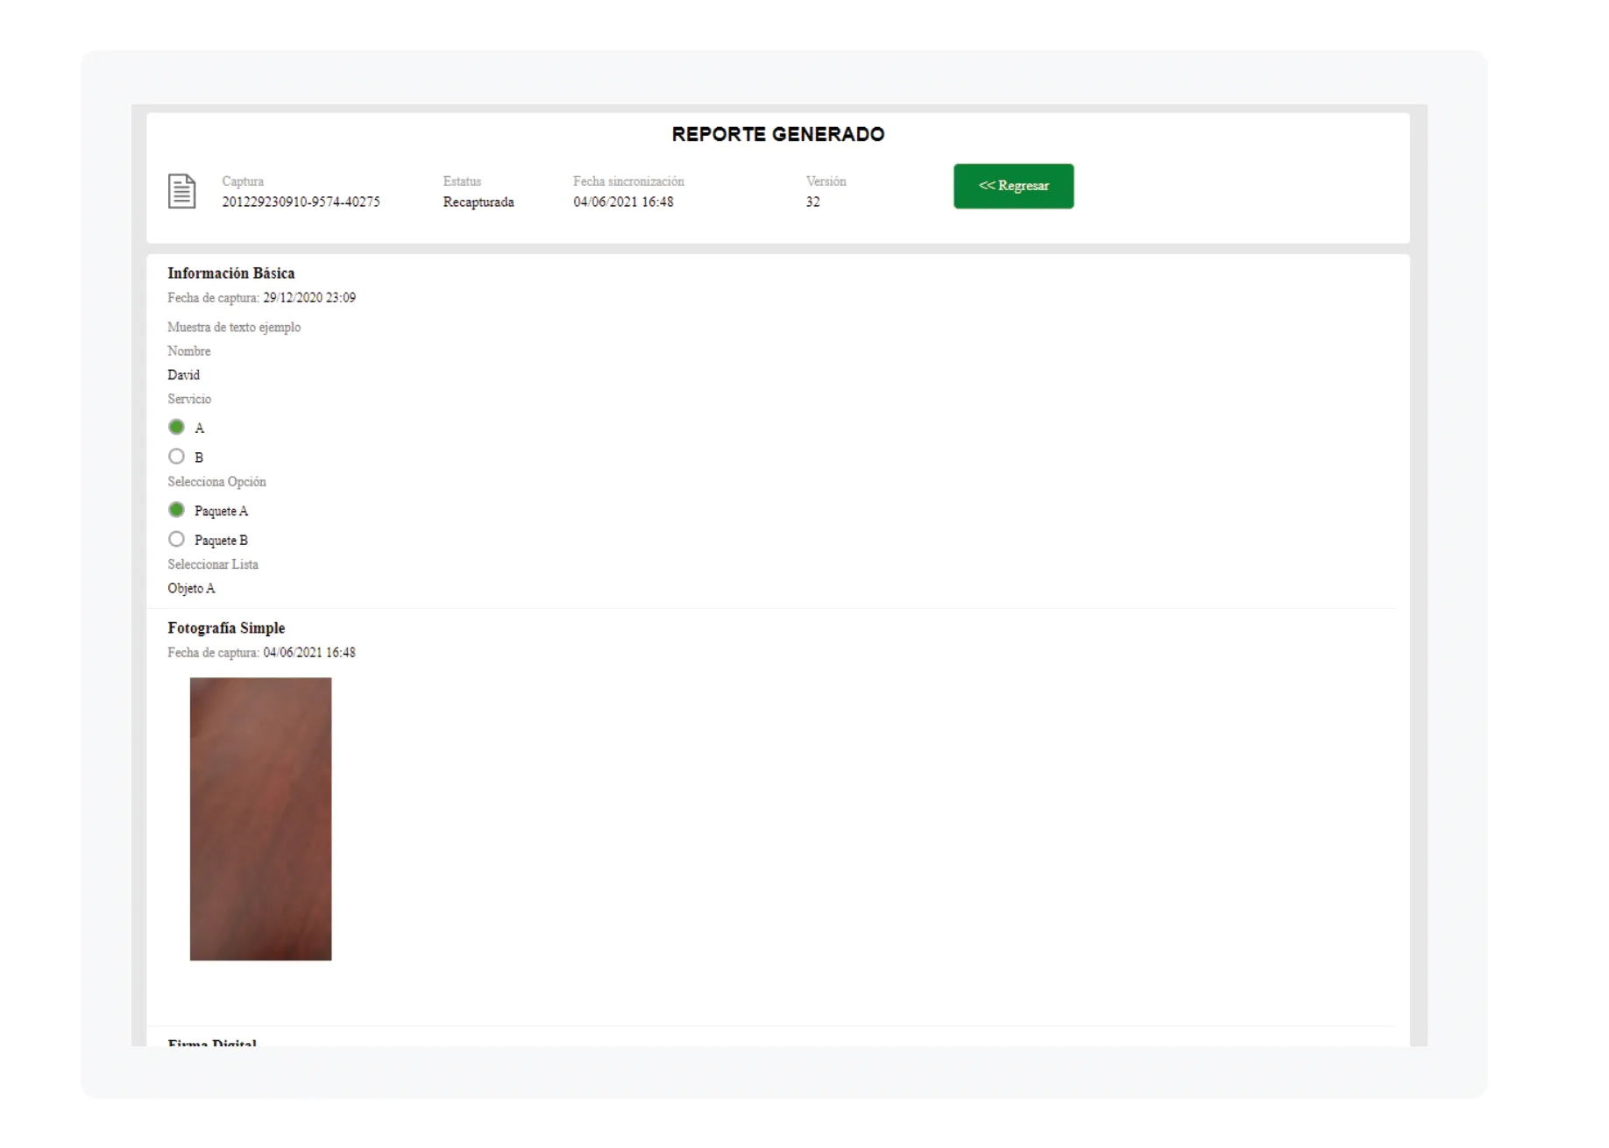Click the capture date 29/12/2020 23:09

[309, 298]
